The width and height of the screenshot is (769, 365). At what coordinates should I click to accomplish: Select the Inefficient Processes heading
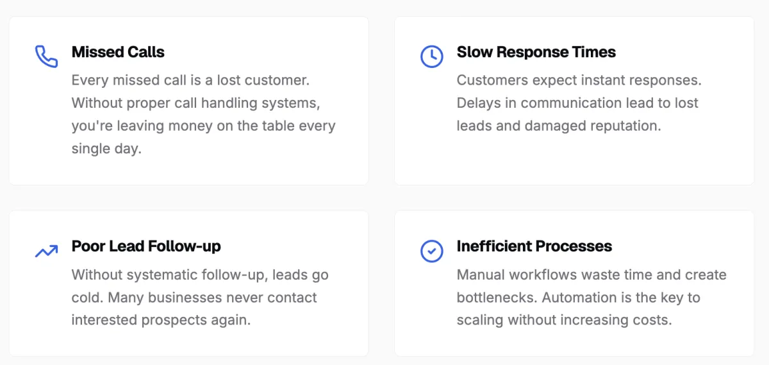point(534,246)
